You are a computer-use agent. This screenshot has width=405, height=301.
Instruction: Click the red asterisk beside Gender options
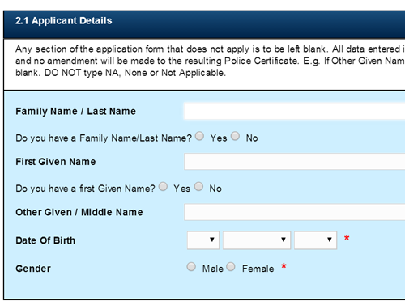pos(283,266)
